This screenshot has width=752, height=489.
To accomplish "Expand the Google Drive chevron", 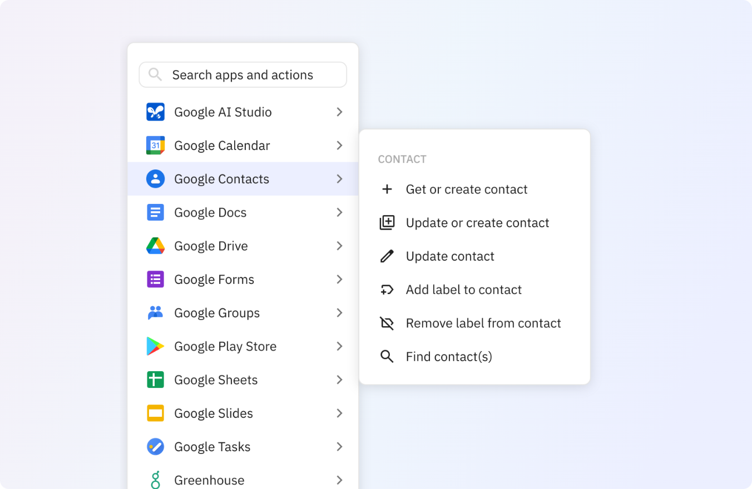I will pyautogui.click(x=339, y=246).
